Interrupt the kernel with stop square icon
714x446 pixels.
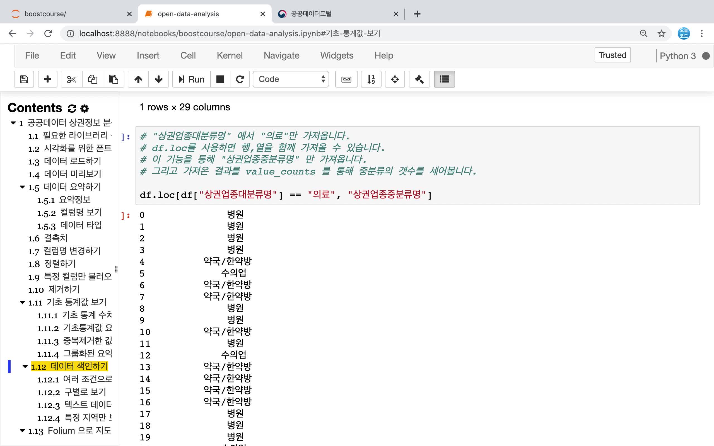coord(220,79)
